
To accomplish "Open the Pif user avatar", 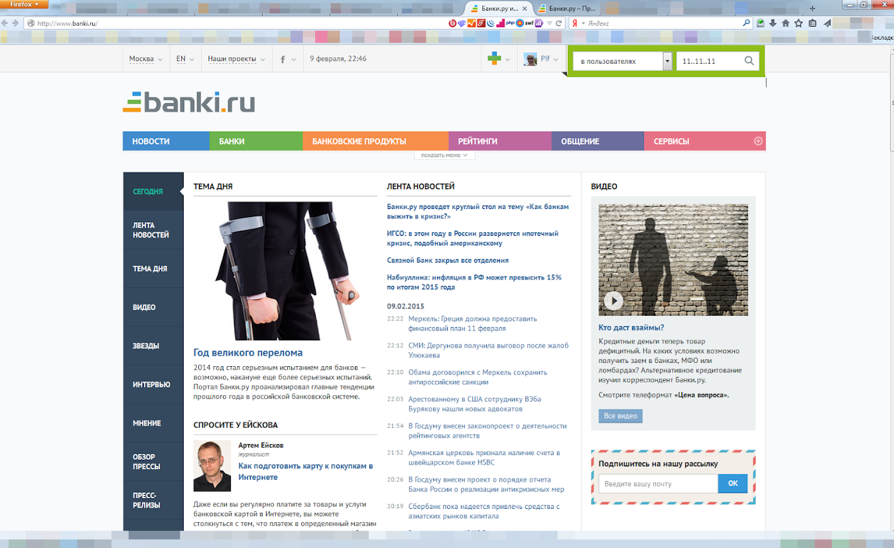I will pyautogui.click(x=531, y=59).
